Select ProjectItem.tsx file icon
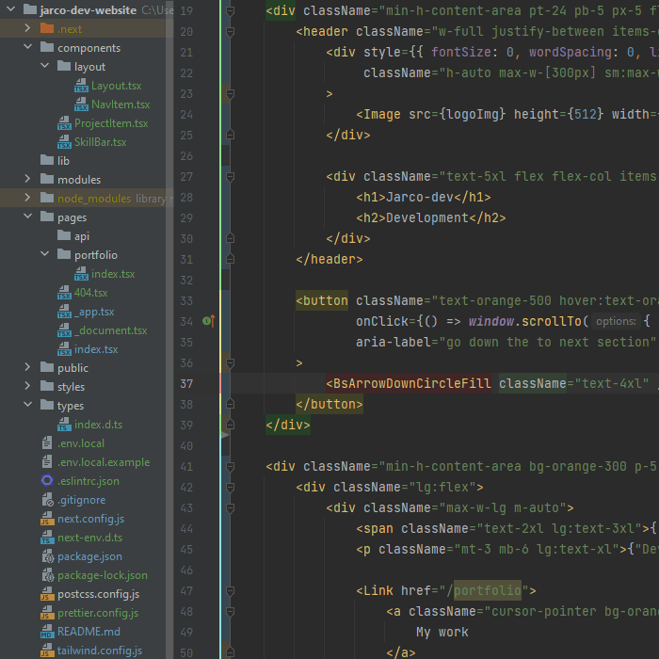This screenshot has width=659, height=659. 64,123
